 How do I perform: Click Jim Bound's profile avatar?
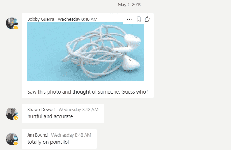(12, 139)
